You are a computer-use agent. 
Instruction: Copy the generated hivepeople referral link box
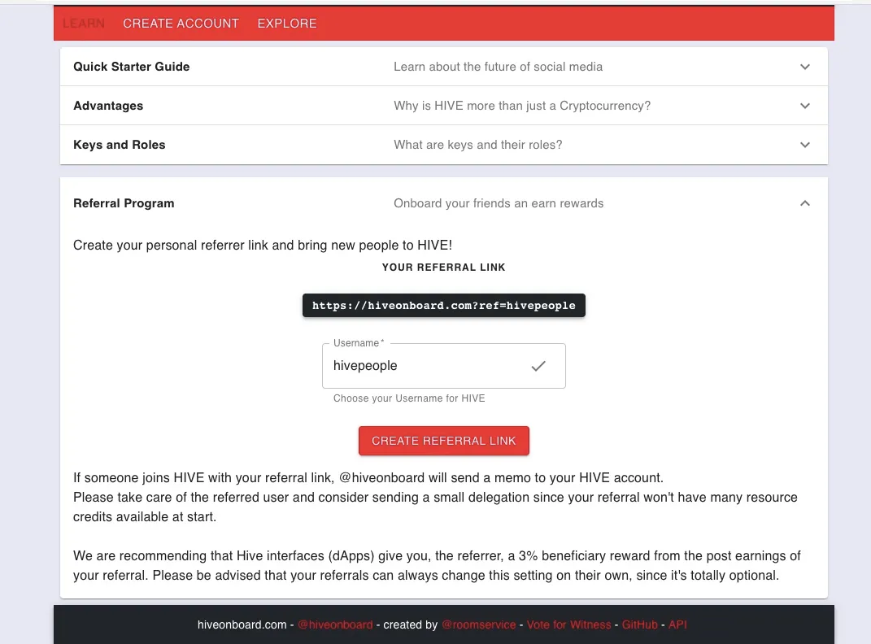click(x=444, y=306)
